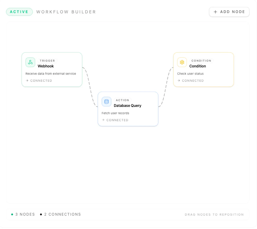Select the green Active status badge
The width and height of the screenshot is (257, 229).
[x=19, y=12]
